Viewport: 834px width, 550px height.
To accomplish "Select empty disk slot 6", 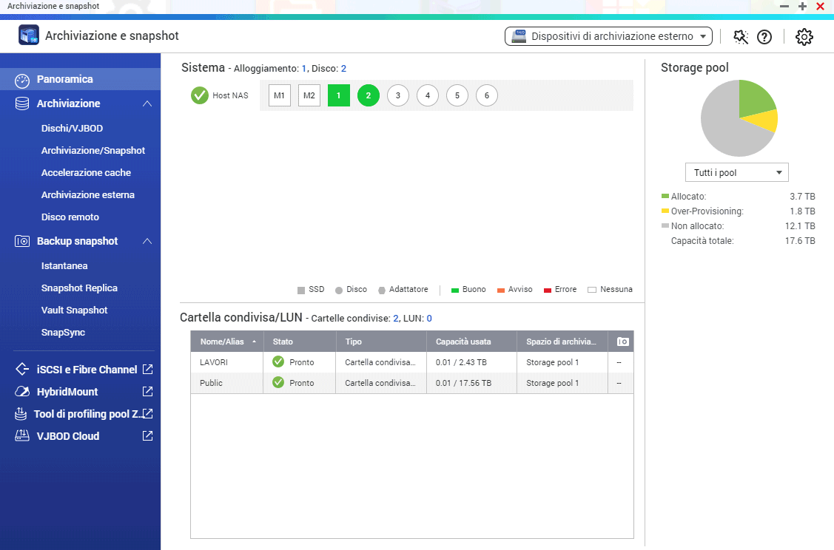I will [487, 95].
